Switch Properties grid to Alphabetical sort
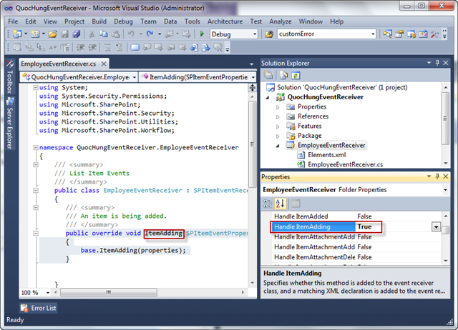 [280, 204]
